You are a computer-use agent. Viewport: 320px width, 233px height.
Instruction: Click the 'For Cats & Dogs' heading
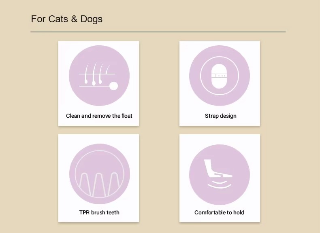click(x=67, y=19)
